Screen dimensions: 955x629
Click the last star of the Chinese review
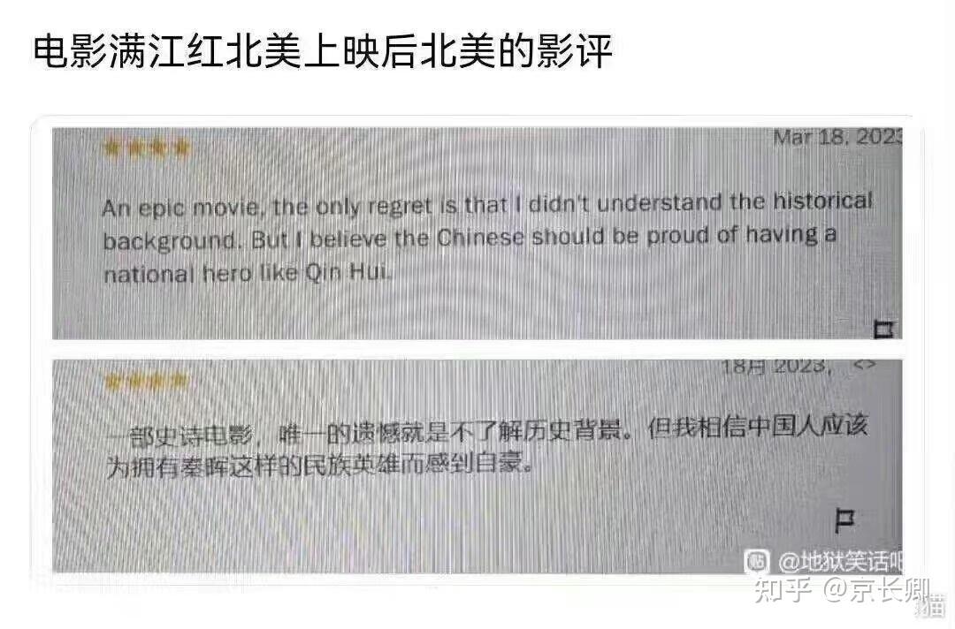point(179,381)
